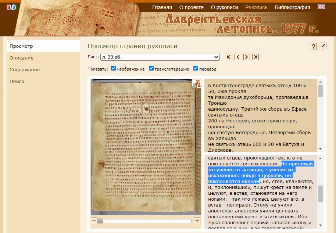Click the text 'в Костянтинеграде святыхъ отець'
Viewport: 336px width, 233px height.
click(250, 86)
